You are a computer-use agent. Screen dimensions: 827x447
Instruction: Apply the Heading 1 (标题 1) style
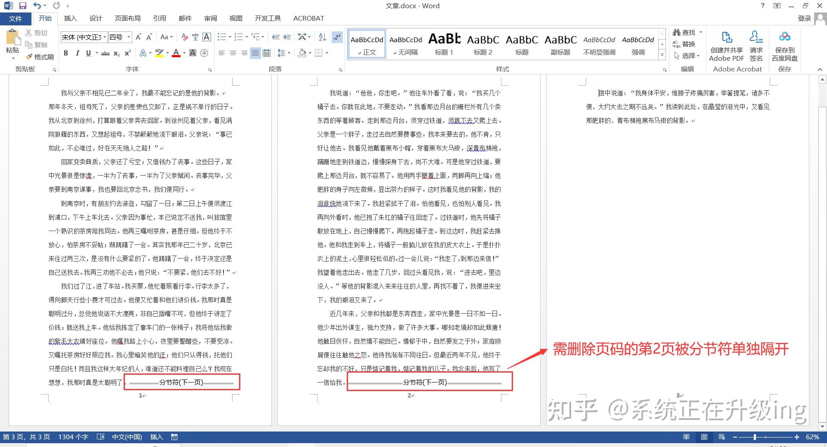tap(444, 44)
